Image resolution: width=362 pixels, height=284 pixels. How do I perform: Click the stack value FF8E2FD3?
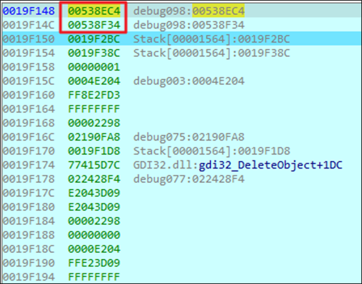(94, 95)
